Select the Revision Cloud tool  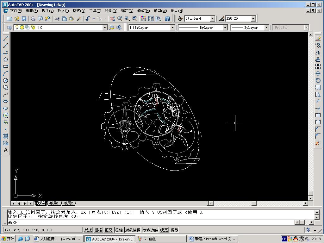(x=6, y=87)
